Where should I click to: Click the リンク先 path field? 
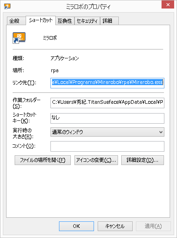tap(107, 83)
